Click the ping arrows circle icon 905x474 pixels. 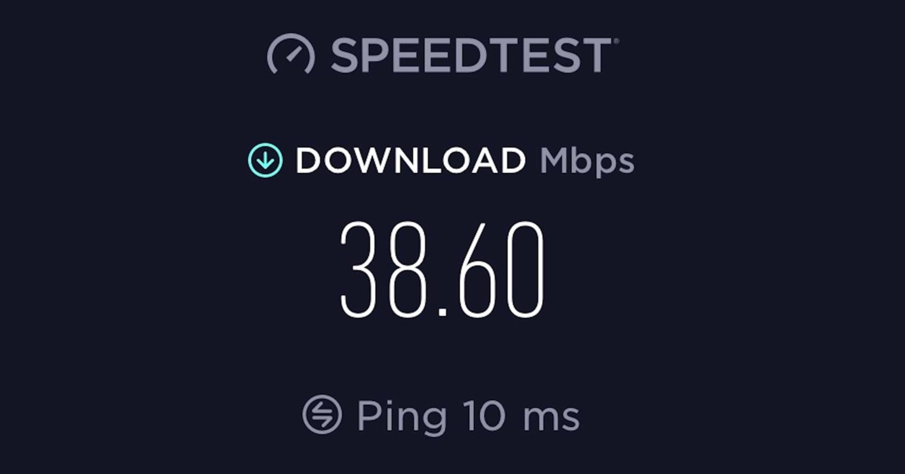(322, 415)
